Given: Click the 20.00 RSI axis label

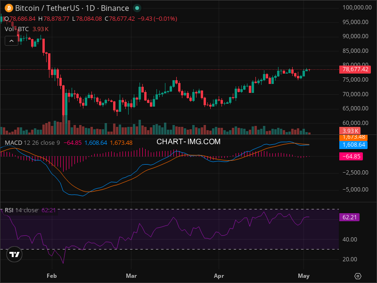Looking at the screenshot, I should pyautogui.click(x=350, y=259).
